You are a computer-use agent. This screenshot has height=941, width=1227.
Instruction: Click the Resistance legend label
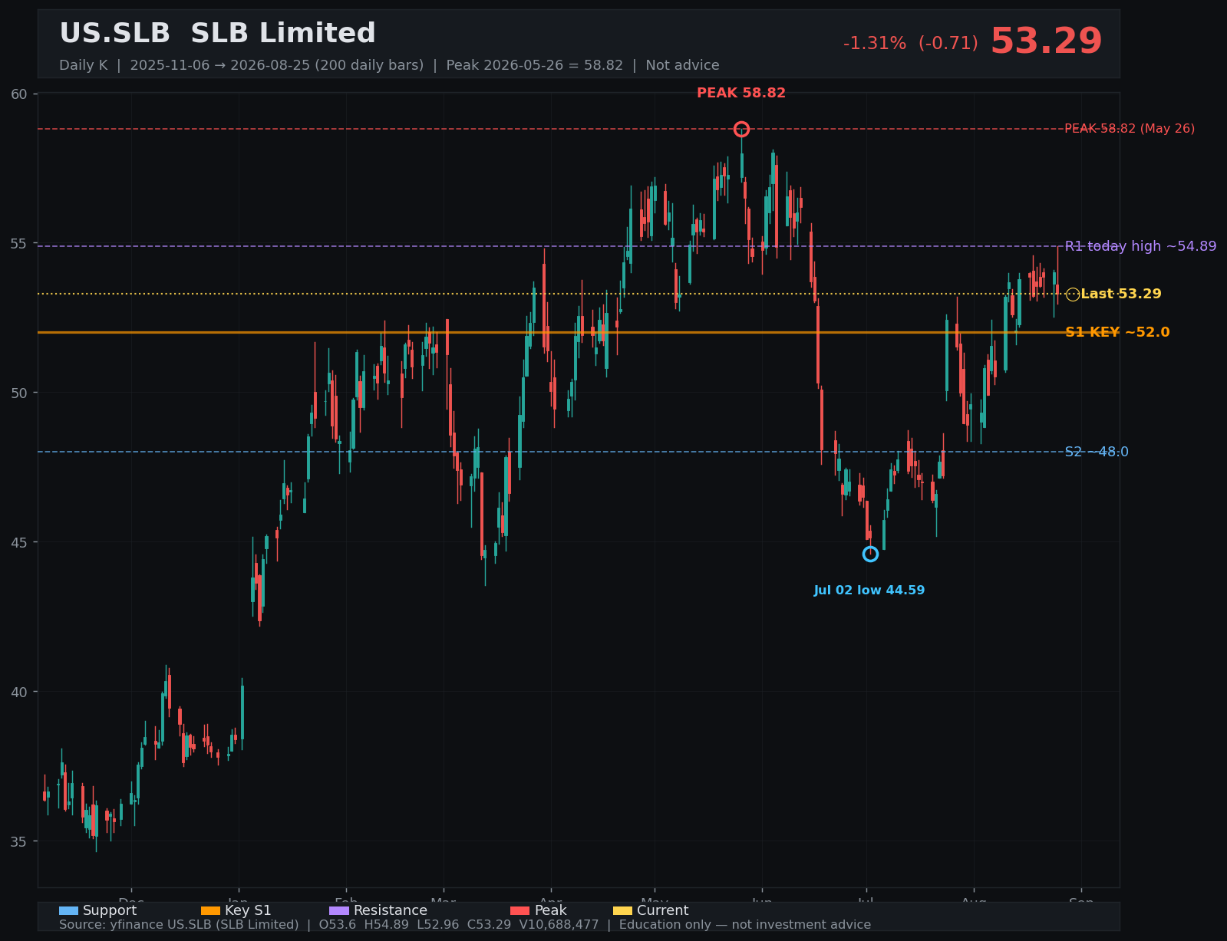point(391,910)
